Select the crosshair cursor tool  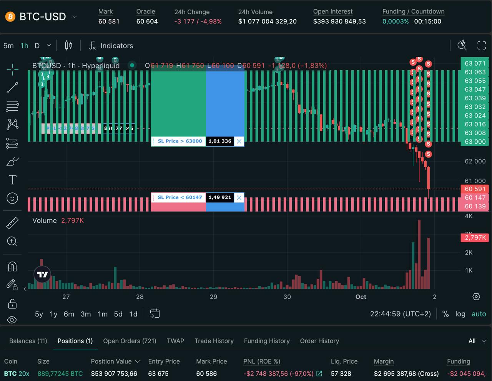coord(12,70)
